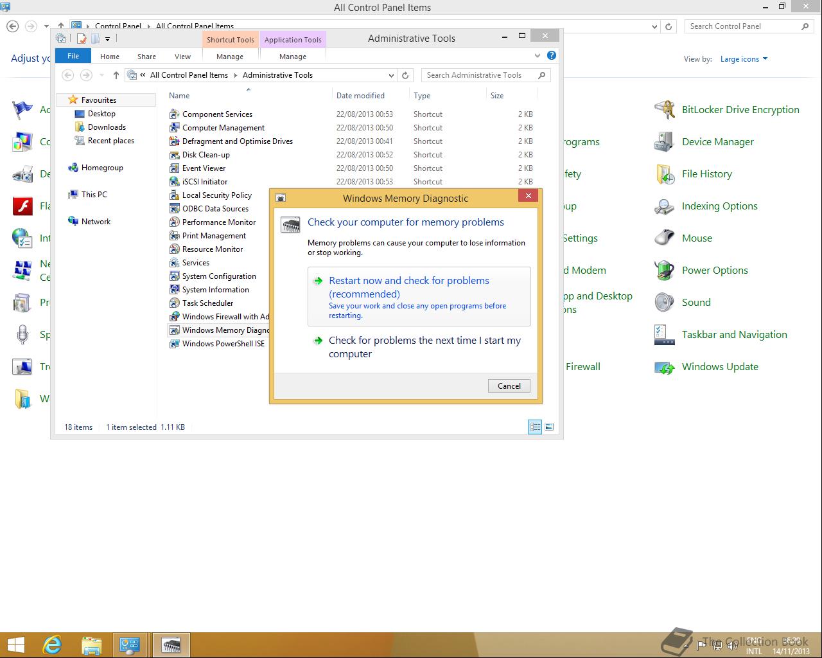Open Mouse settings in Control Panel

tap(684, 238)
